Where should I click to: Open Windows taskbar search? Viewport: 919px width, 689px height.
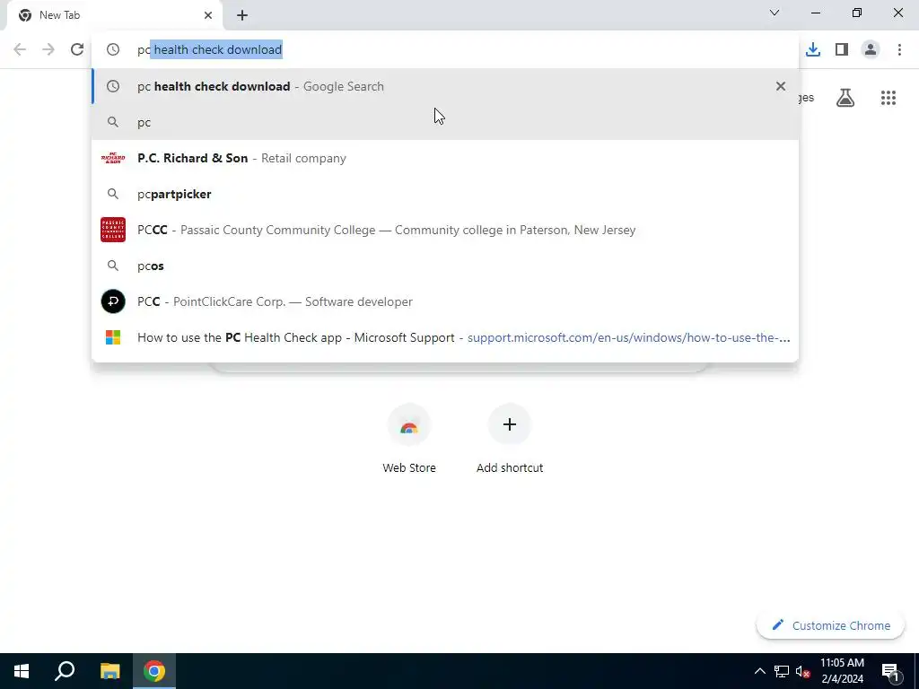[65, 671]
